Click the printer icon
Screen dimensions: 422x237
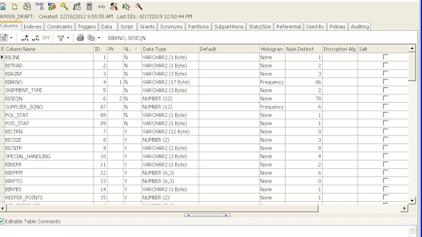pos(80,38)
